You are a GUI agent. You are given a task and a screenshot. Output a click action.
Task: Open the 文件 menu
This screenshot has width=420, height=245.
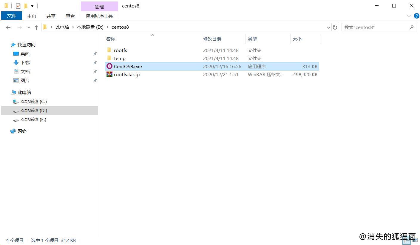pos(12,16)
